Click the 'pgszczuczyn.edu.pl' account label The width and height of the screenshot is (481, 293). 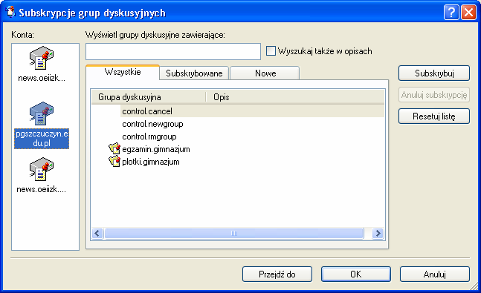point(42,139)
